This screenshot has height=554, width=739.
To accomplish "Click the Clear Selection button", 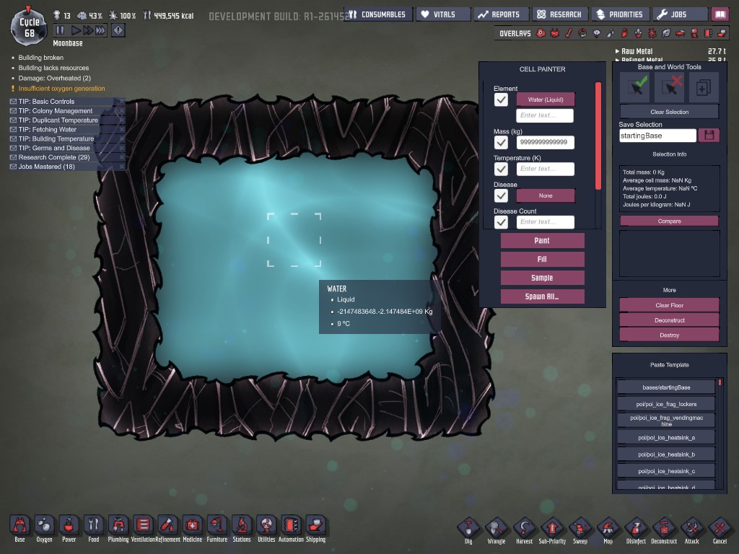I will [x=669, y=112].
